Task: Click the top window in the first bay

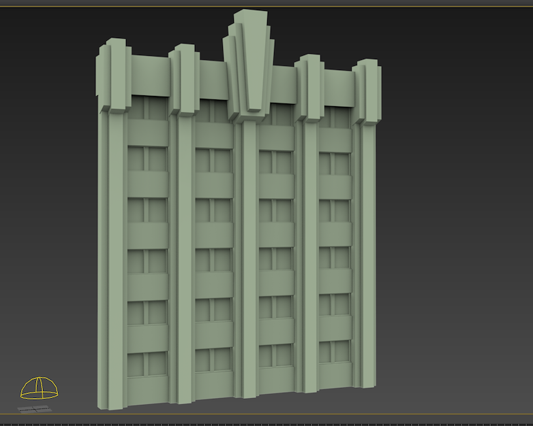Action: coord(147,109)
